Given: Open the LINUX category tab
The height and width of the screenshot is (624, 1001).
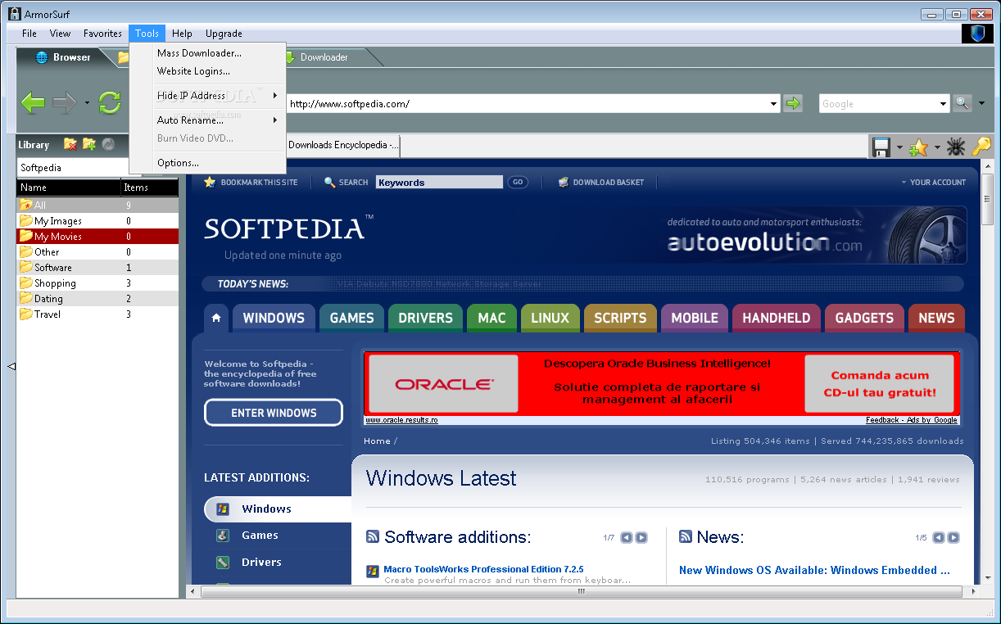Looking at the screenshot, I should point(550,318).
